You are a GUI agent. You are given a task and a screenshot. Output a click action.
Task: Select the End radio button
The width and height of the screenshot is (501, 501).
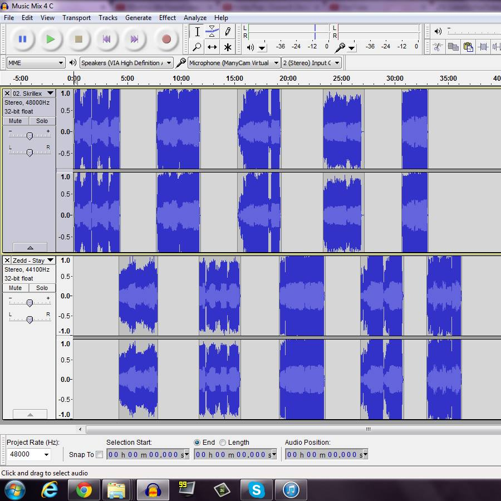pos(197,443)
